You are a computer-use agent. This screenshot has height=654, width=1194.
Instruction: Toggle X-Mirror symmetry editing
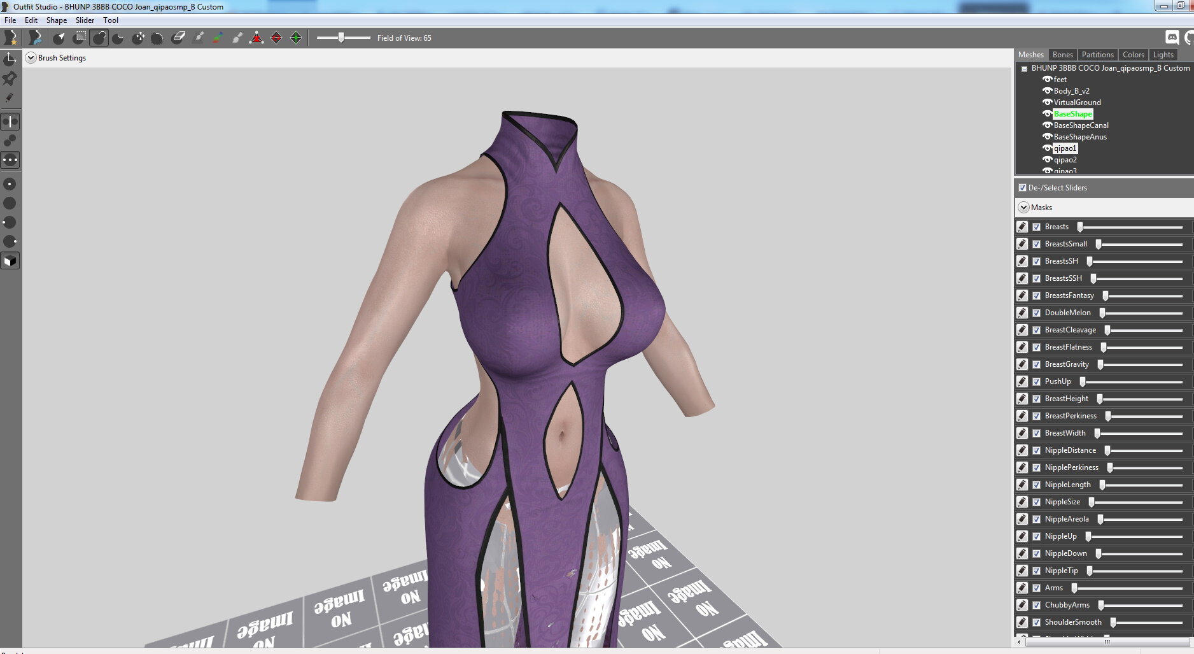pyautogui.click(x=10, y=122)
